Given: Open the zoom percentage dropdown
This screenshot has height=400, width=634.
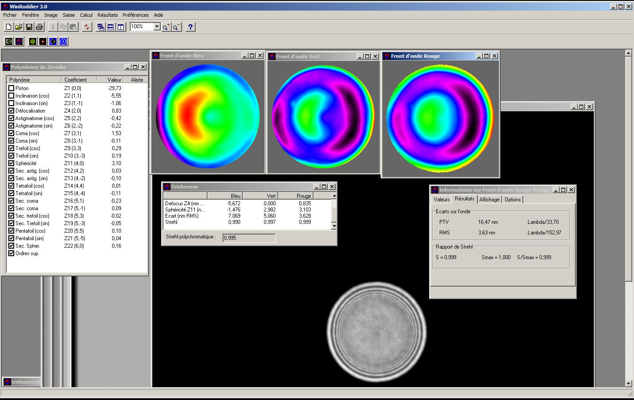Looking at the screenshot, I should pyautogui.click(x=157, y=27).
